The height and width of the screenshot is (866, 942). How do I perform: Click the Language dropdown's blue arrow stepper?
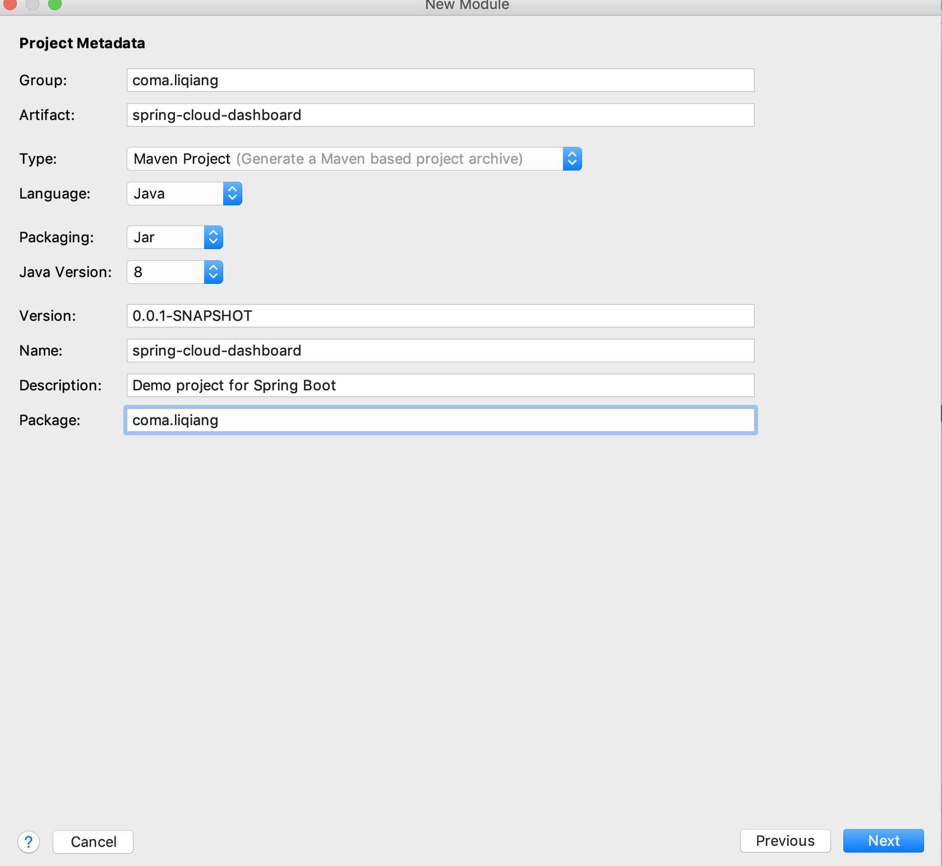click(232, 194)
